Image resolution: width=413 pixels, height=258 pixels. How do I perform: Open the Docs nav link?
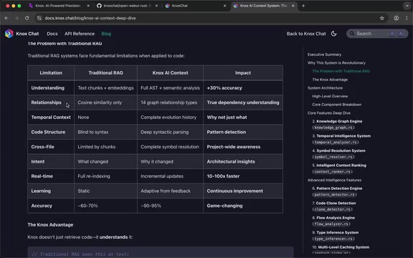52,34
